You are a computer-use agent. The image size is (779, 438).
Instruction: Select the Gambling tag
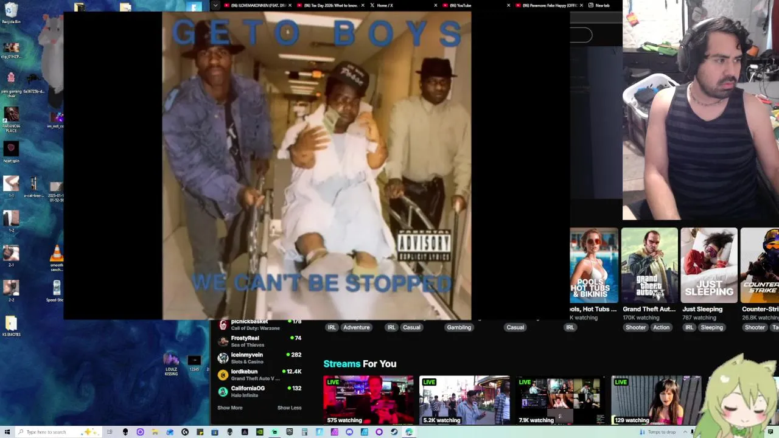[459, 327]
